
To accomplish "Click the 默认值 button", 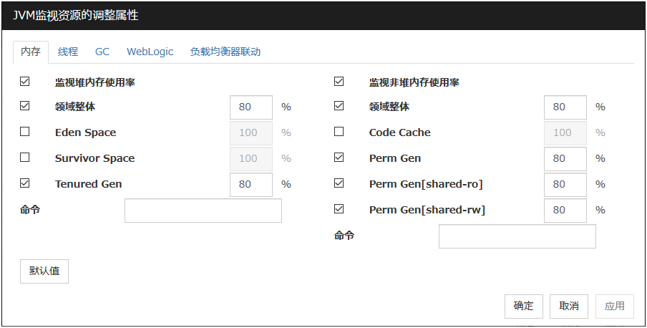I will [x=44, y=271].
